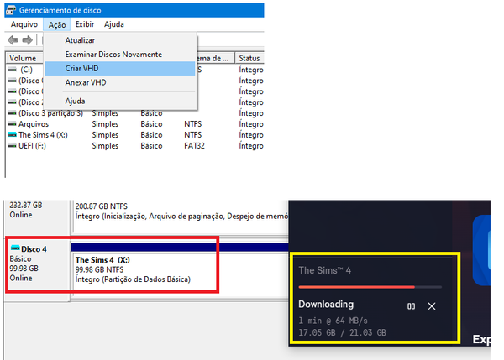Click the forward arrow toolbar icon
This screenshot has width=504, height=360.
tap(28, 40)
